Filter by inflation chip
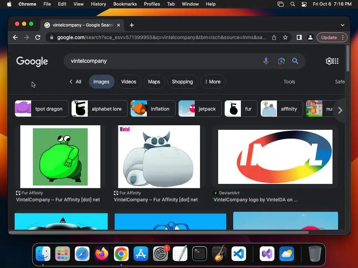The height and width of the screenshot is (268, 358). pyautogui.click(x=153, y=109)
